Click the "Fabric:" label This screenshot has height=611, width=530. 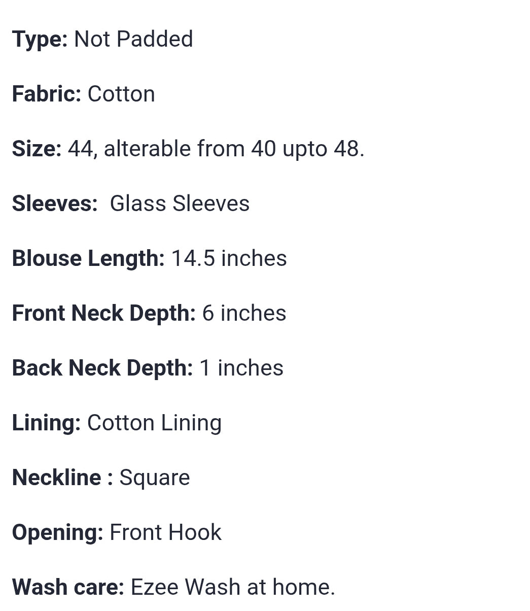pyautogui.click(x=46, y=94)
